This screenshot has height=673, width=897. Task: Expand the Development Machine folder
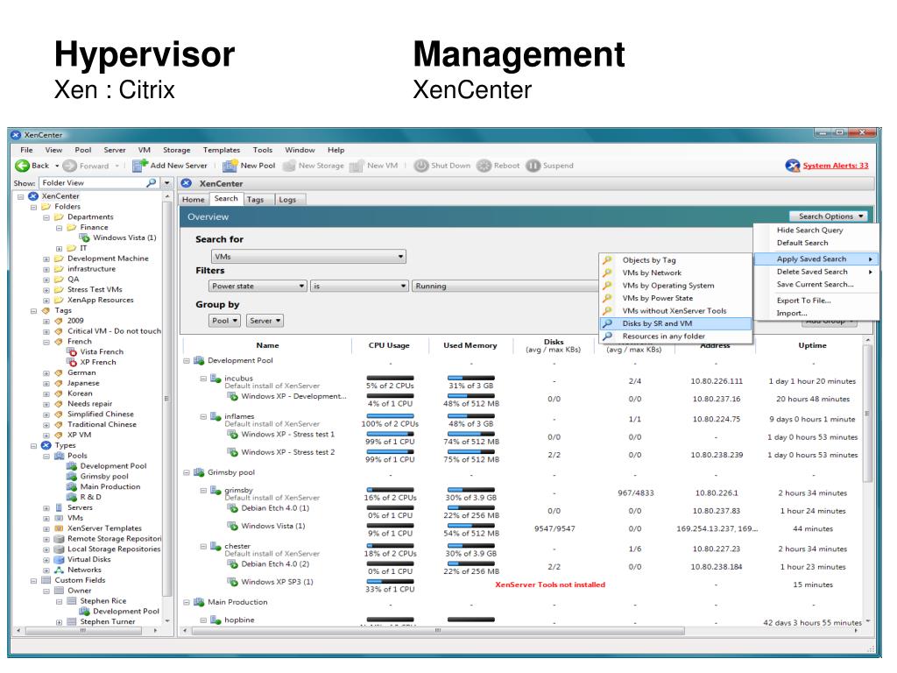point(46,259)
